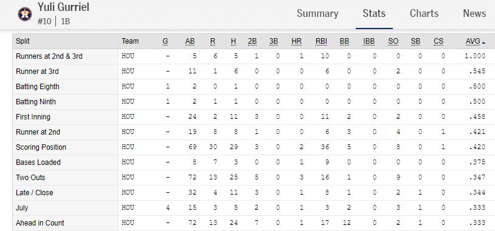Sort by the AB column header

(190, 41)
